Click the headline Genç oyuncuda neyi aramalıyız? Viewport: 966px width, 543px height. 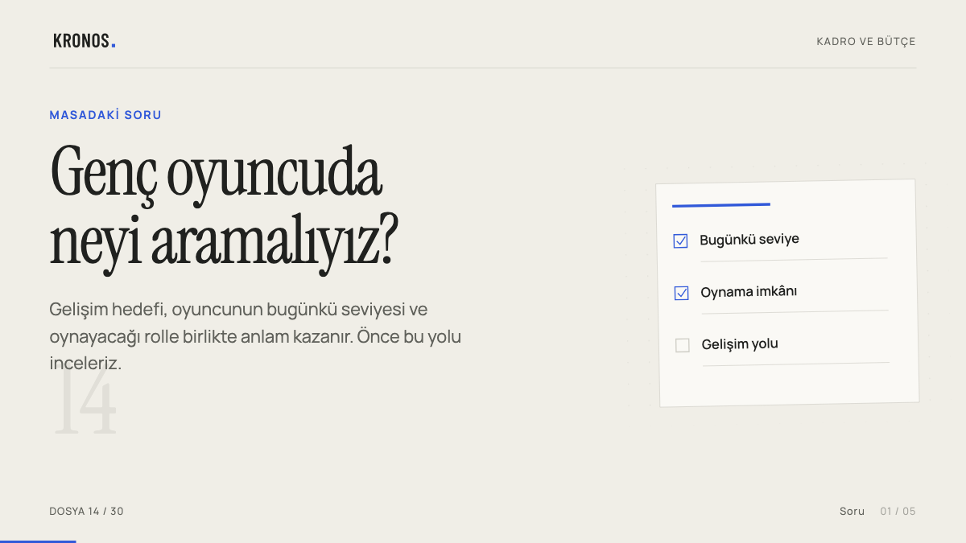(x=224, y=205)
